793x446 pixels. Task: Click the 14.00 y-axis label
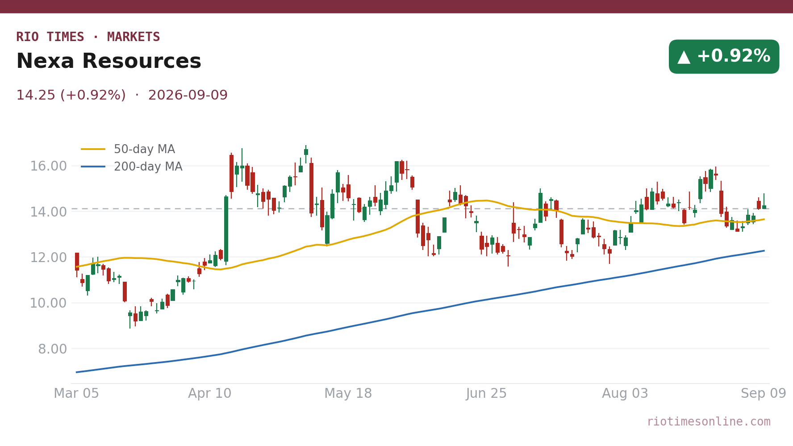(48, 212)
